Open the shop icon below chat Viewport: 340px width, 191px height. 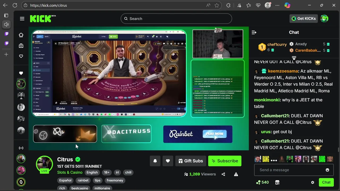[x=277, y=182]
